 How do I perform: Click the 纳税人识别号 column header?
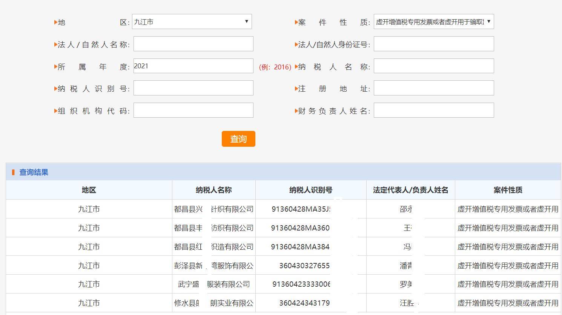[311, 190]
